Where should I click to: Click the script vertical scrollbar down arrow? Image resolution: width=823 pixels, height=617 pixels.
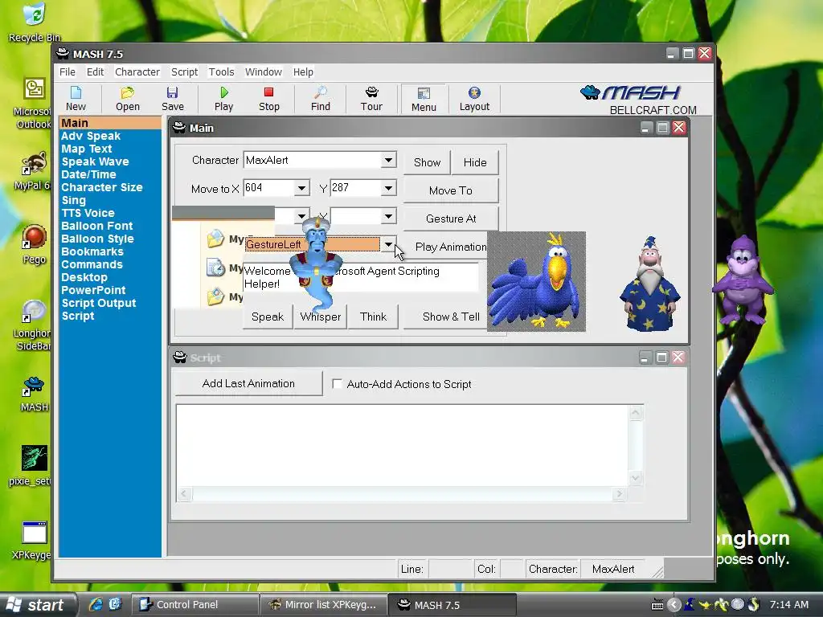(635, 478)
